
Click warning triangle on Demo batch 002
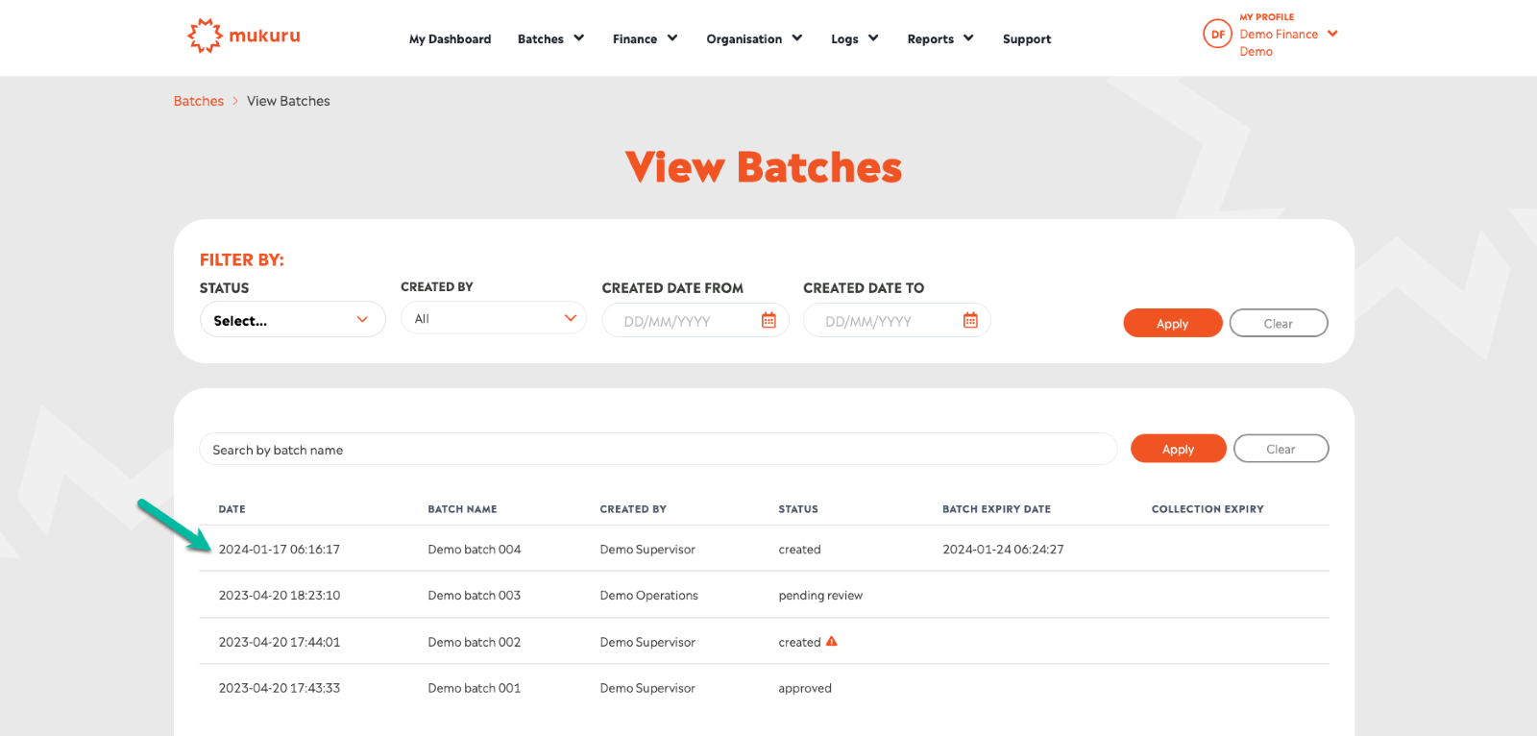pos(832,642)
